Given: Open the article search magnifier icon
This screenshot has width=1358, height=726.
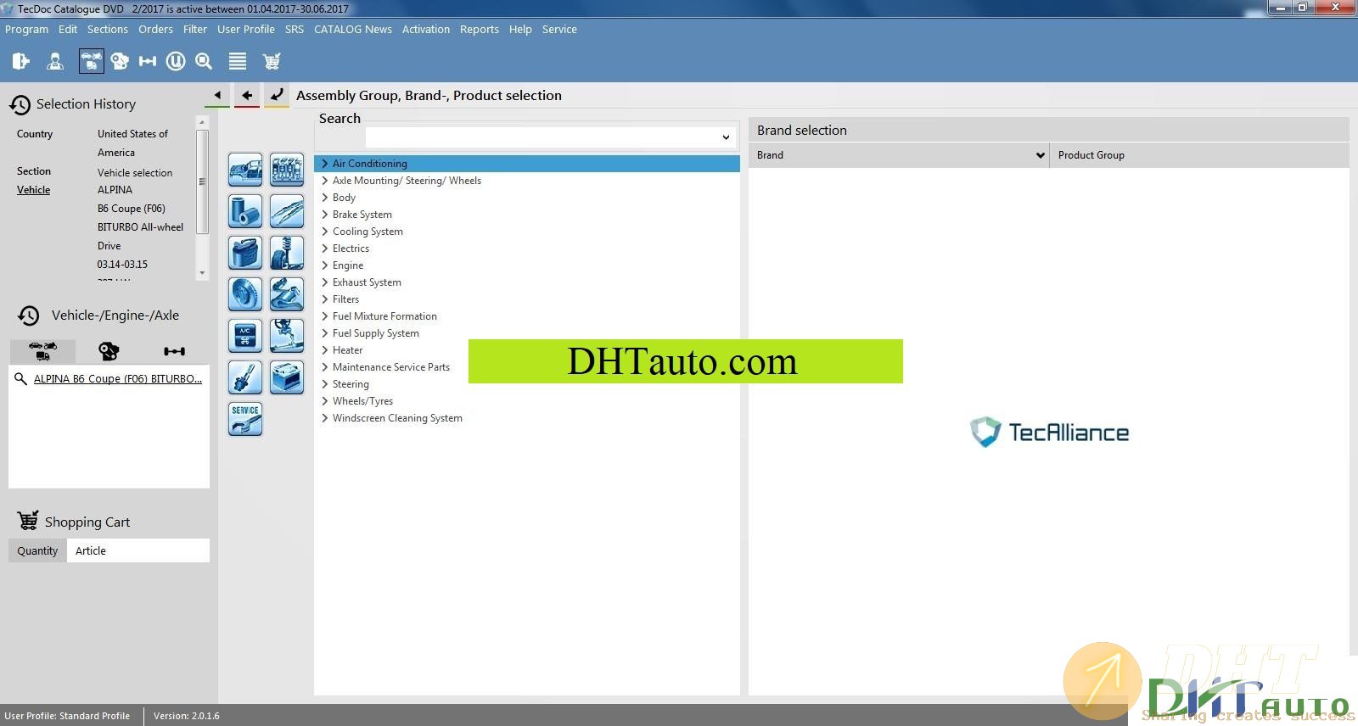Looking at the screenshot, I should pos(204,61).
